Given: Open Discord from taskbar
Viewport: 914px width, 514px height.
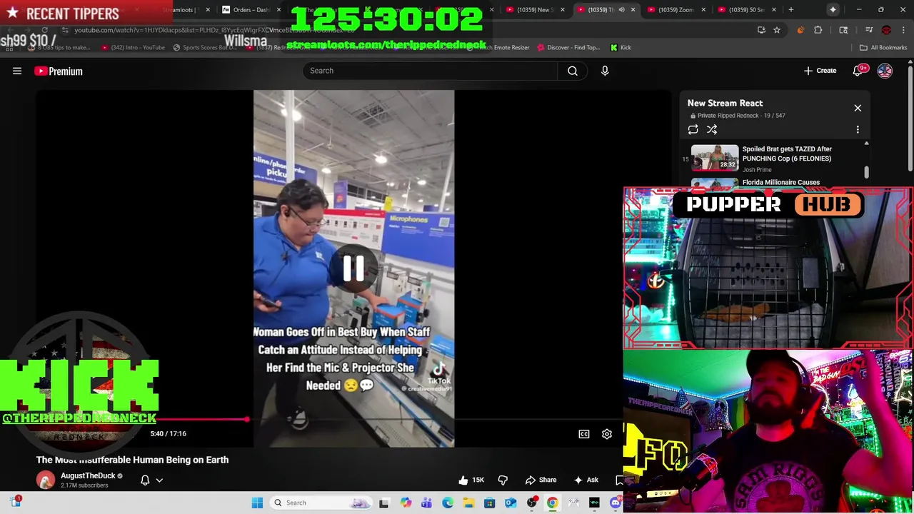Looking at the screenshot, I should 616,503.
